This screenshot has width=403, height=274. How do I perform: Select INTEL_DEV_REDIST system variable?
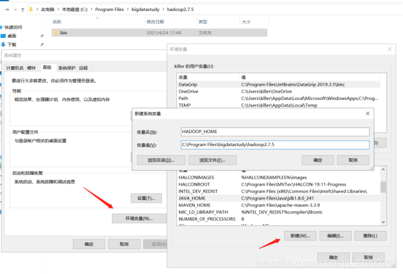coord(278,191)
